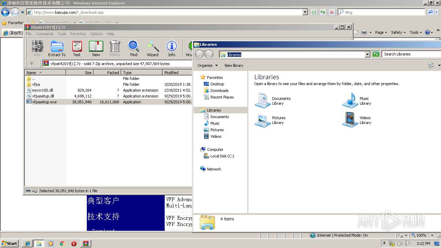Open the IE Help question mark icon
The image size is (441, 248).
point(427,32)
